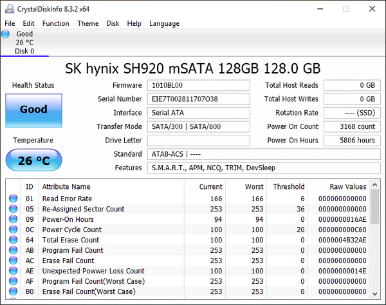Click the blue status orb beside Disk 0
Viewport: 386px width, 305px height.
(x=5, y=34)
